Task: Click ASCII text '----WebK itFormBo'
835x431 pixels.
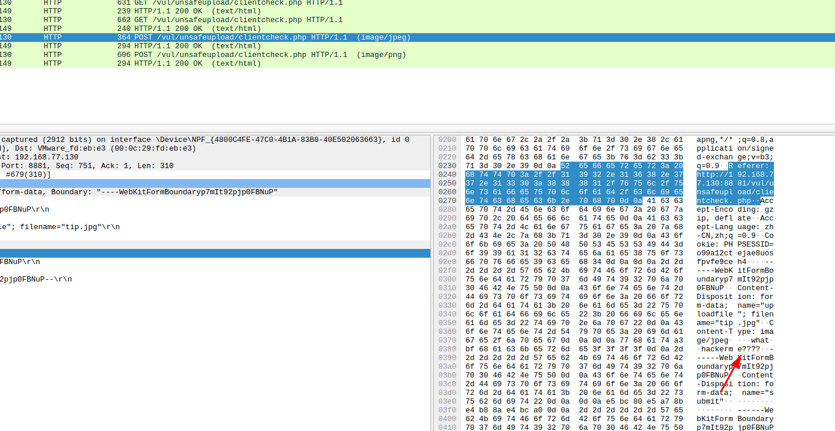Action: (735, 270)
